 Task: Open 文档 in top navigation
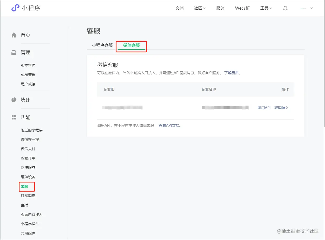coord(179,8)
